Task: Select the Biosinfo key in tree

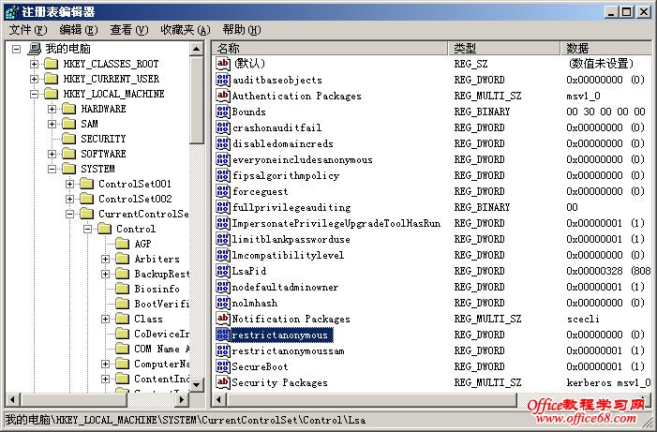Action: 157,289
